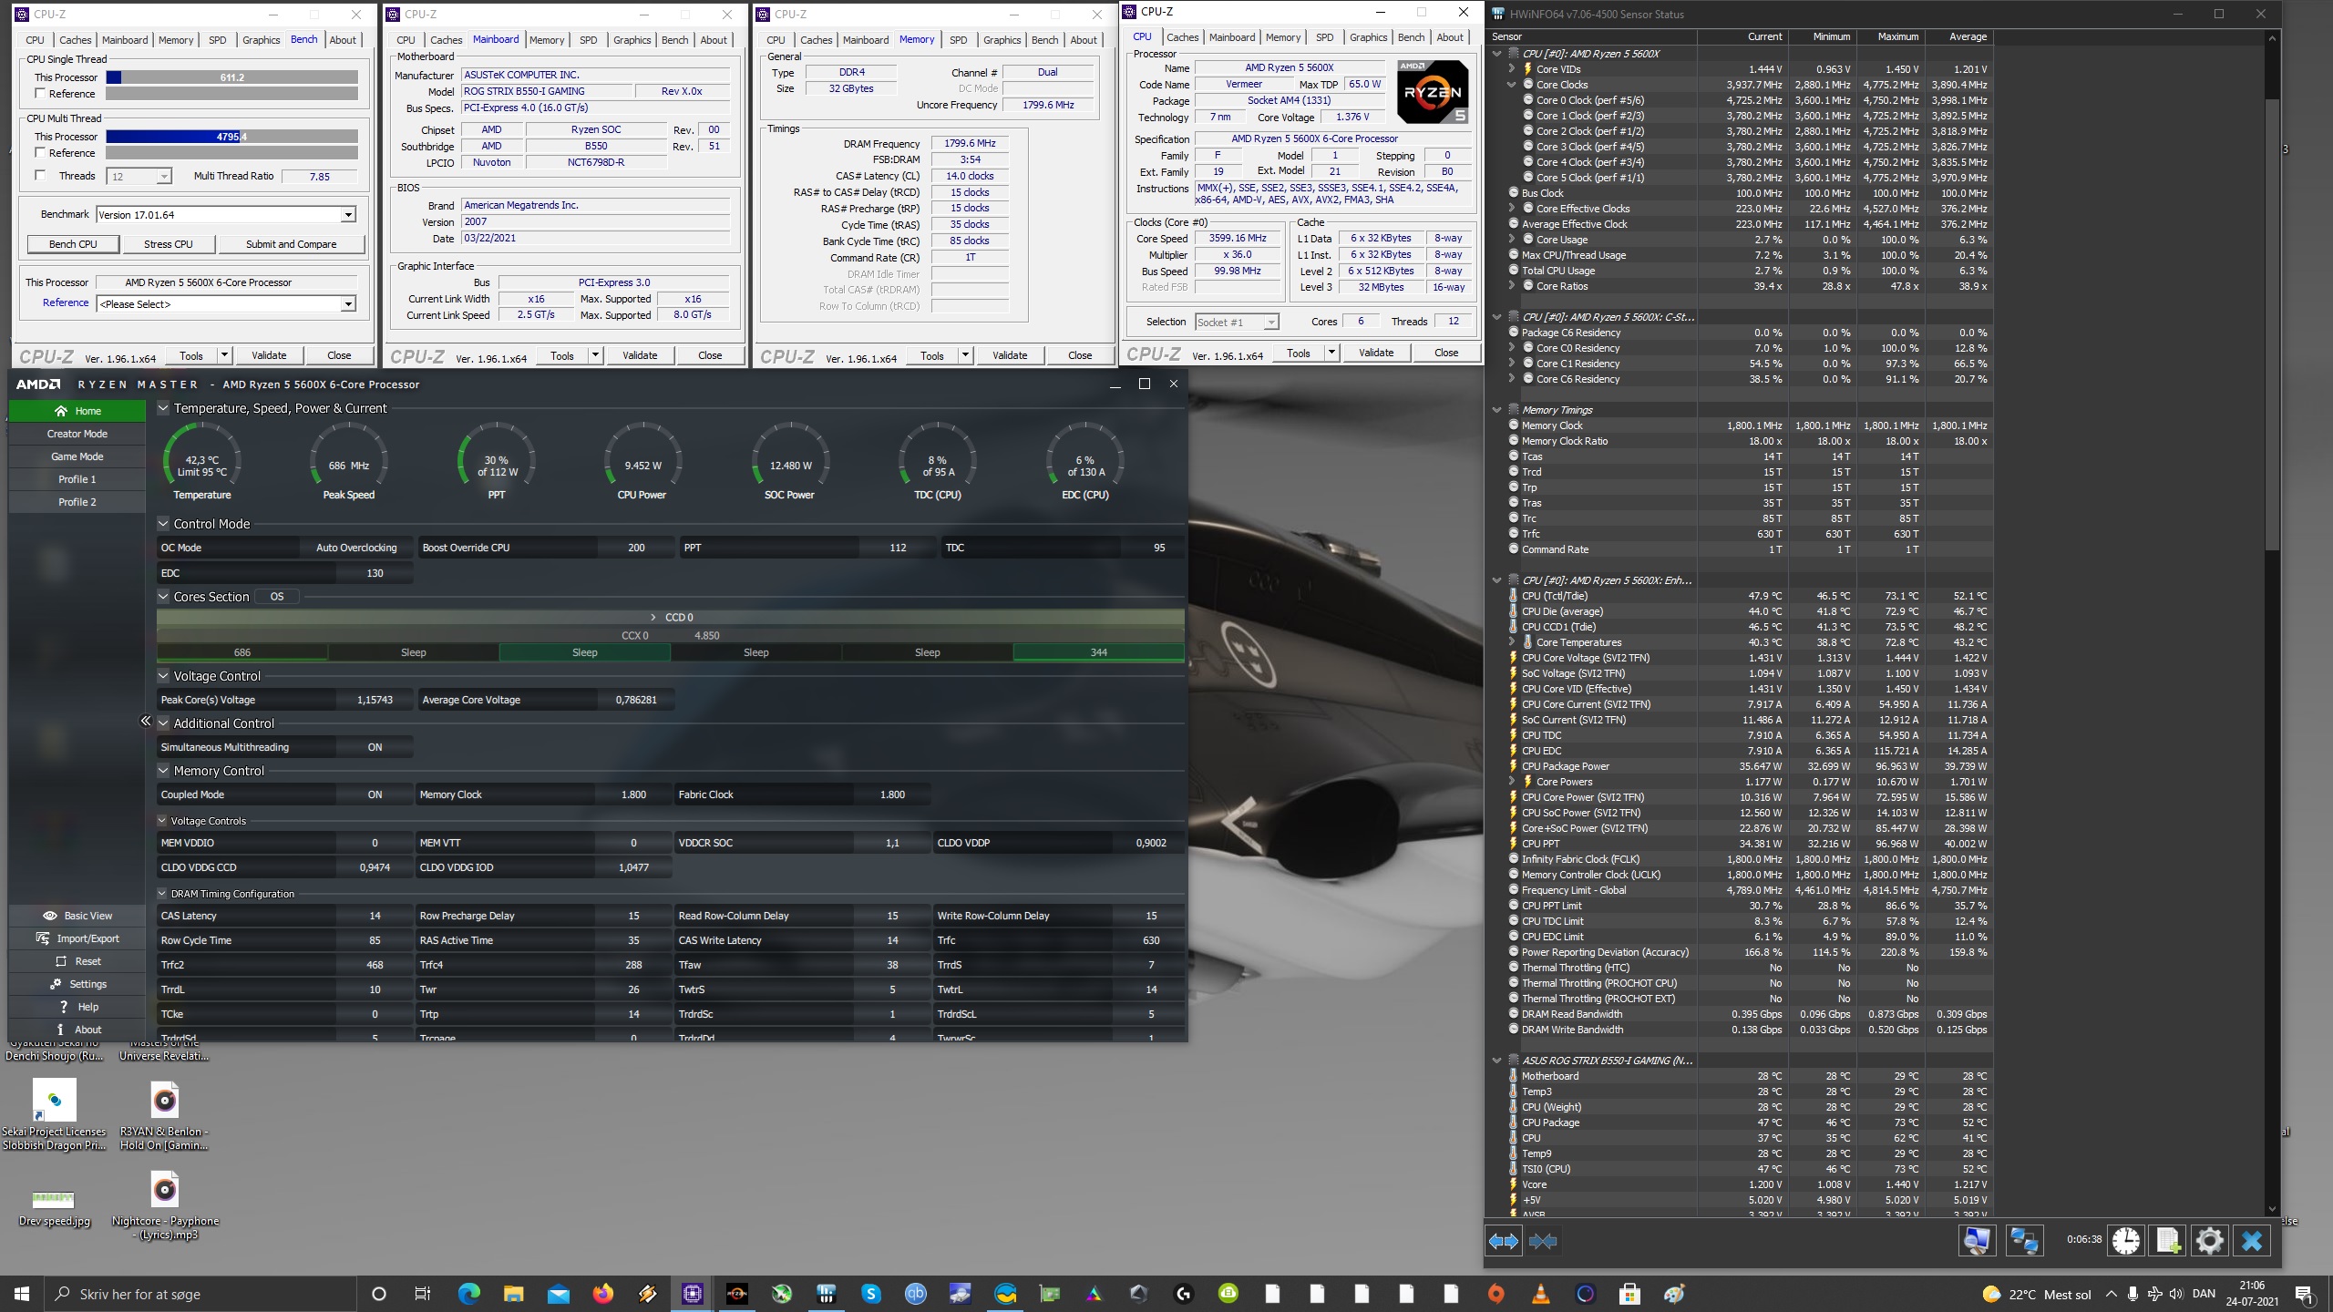
Task: Click HWiNFO expand columns arrows icon
Action: (x=1504, y=1241)
